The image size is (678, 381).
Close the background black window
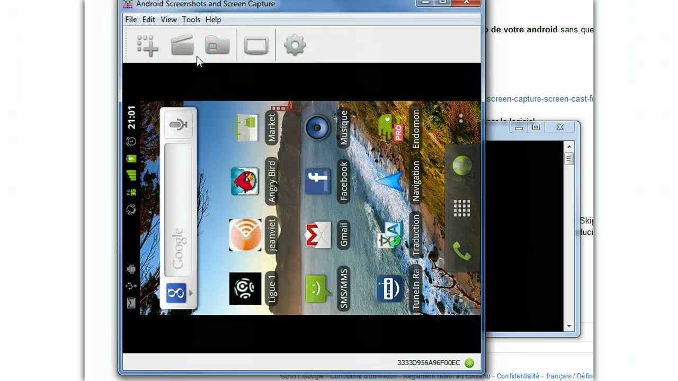pos(560,127)
